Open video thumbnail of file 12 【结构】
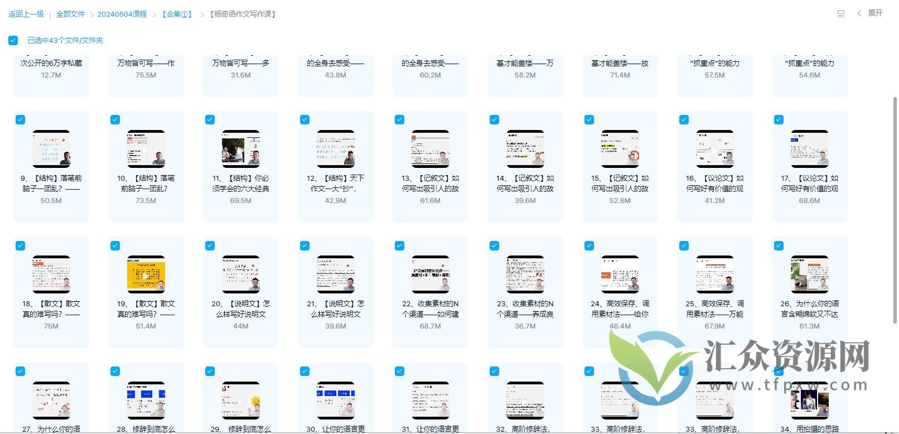 (x=336, y=149)
